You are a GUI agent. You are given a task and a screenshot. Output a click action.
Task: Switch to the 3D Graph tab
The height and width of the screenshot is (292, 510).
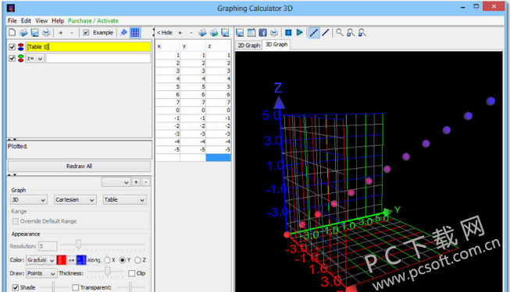(x=276, y=44)
